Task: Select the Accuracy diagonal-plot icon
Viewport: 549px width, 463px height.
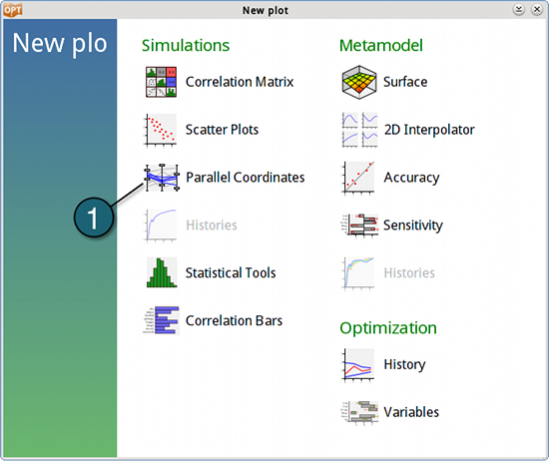Action: tap(358, 178)
